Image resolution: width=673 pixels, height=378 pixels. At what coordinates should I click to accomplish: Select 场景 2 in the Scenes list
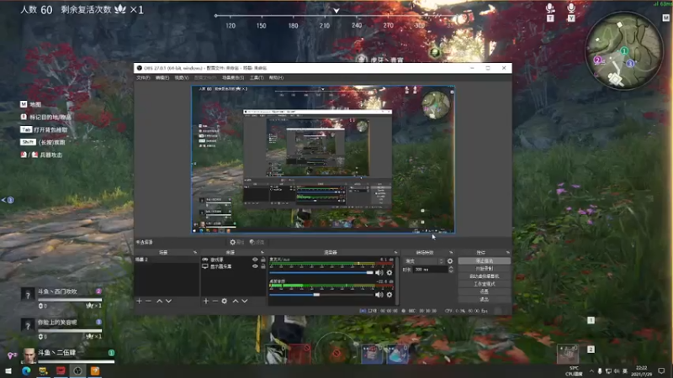pos(167,260)
